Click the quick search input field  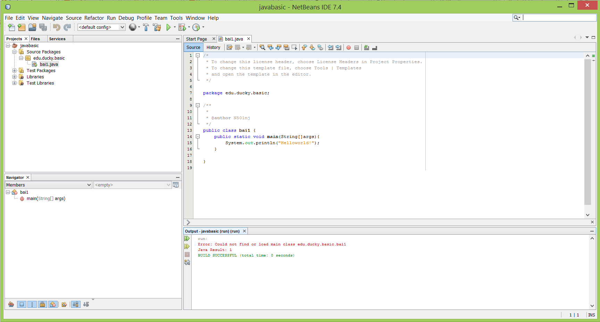(x=559, y=18)
